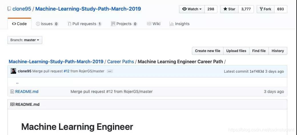Click the Watch button
The image size is (297, 135).
(192, 9)
